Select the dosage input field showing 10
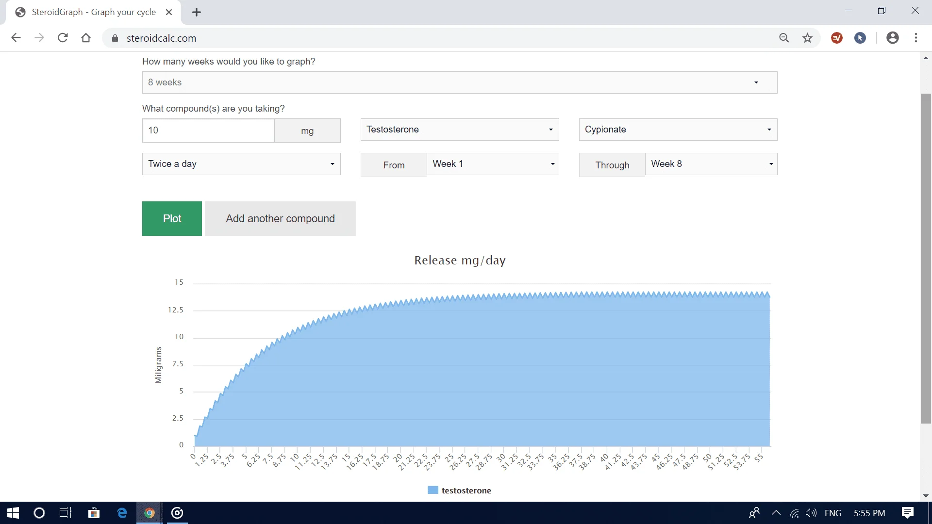This screenshot has height=524, width=932. click(208, 130)
